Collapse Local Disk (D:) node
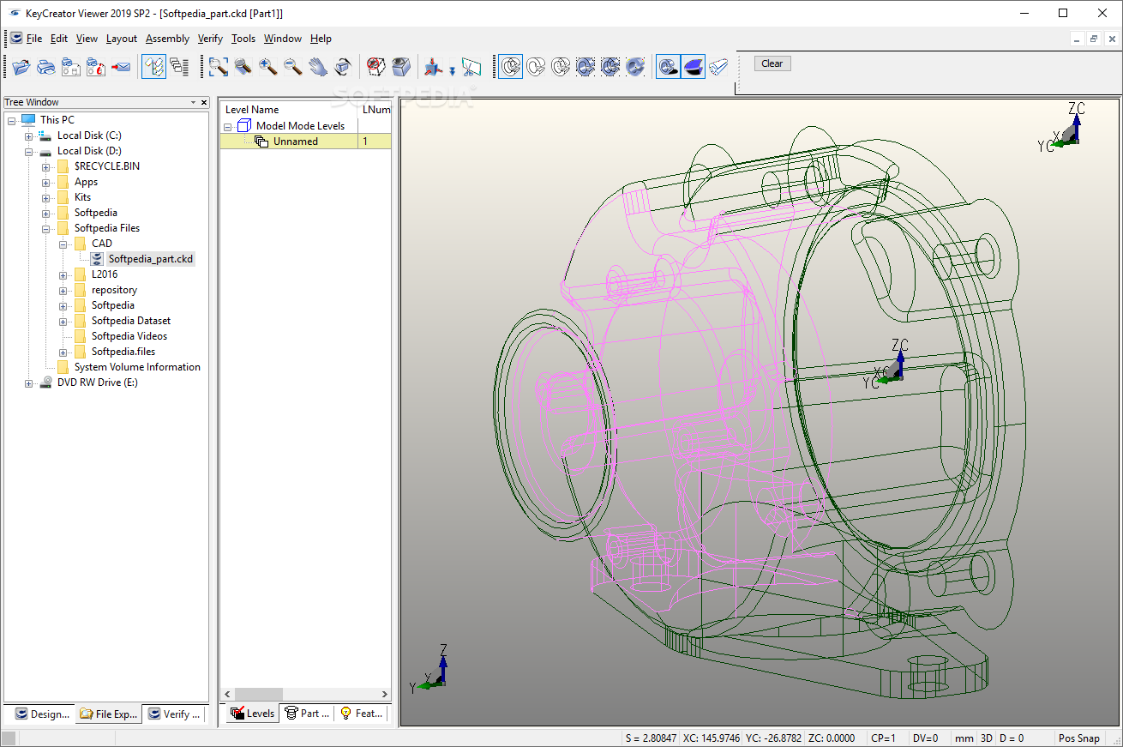Screen dimensions: 1123x747 pyautogui.click(x=29, y=151)
